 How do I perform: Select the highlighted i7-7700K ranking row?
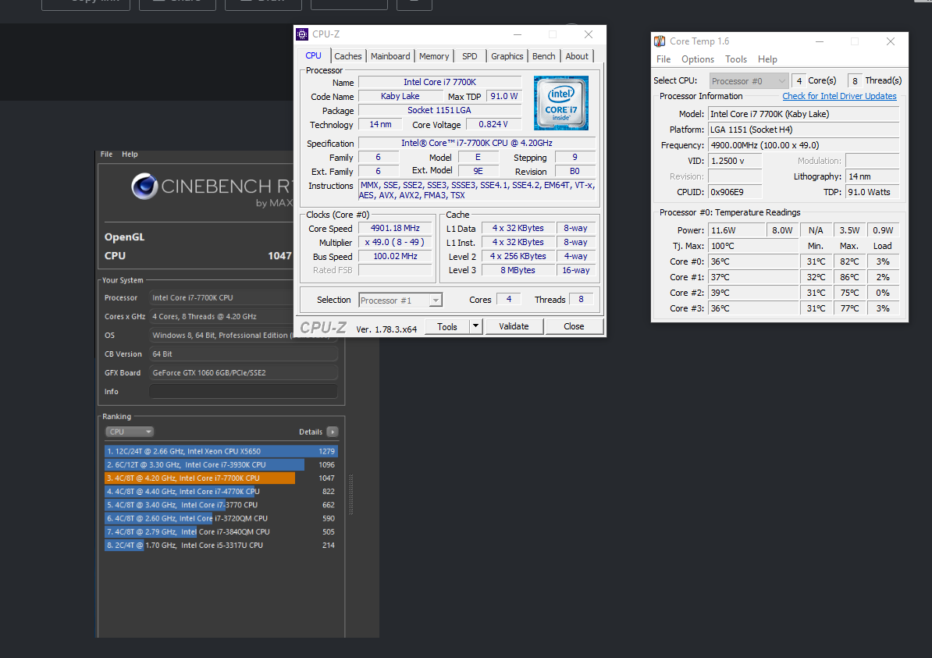tap(221, 478)
